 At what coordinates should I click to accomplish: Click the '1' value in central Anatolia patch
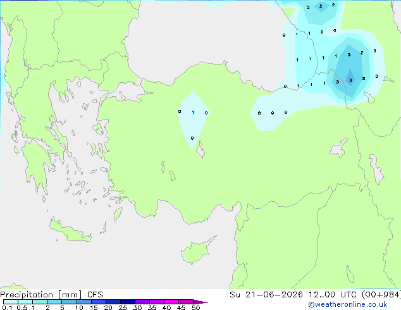click(x=193, y=112)
